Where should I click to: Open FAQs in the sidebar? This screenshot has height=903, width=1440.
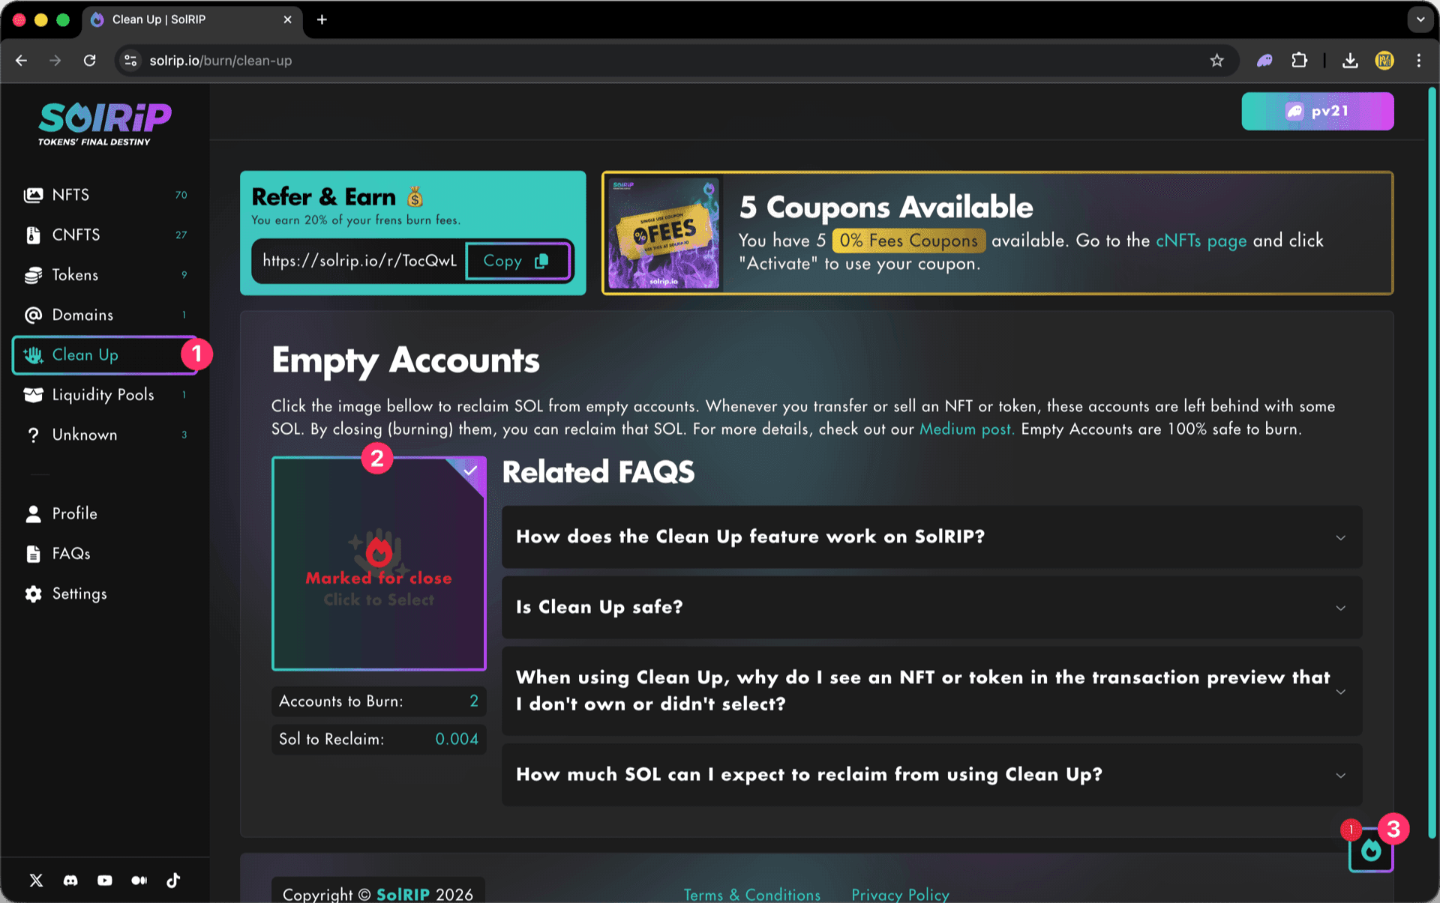[x=105, y=554]
